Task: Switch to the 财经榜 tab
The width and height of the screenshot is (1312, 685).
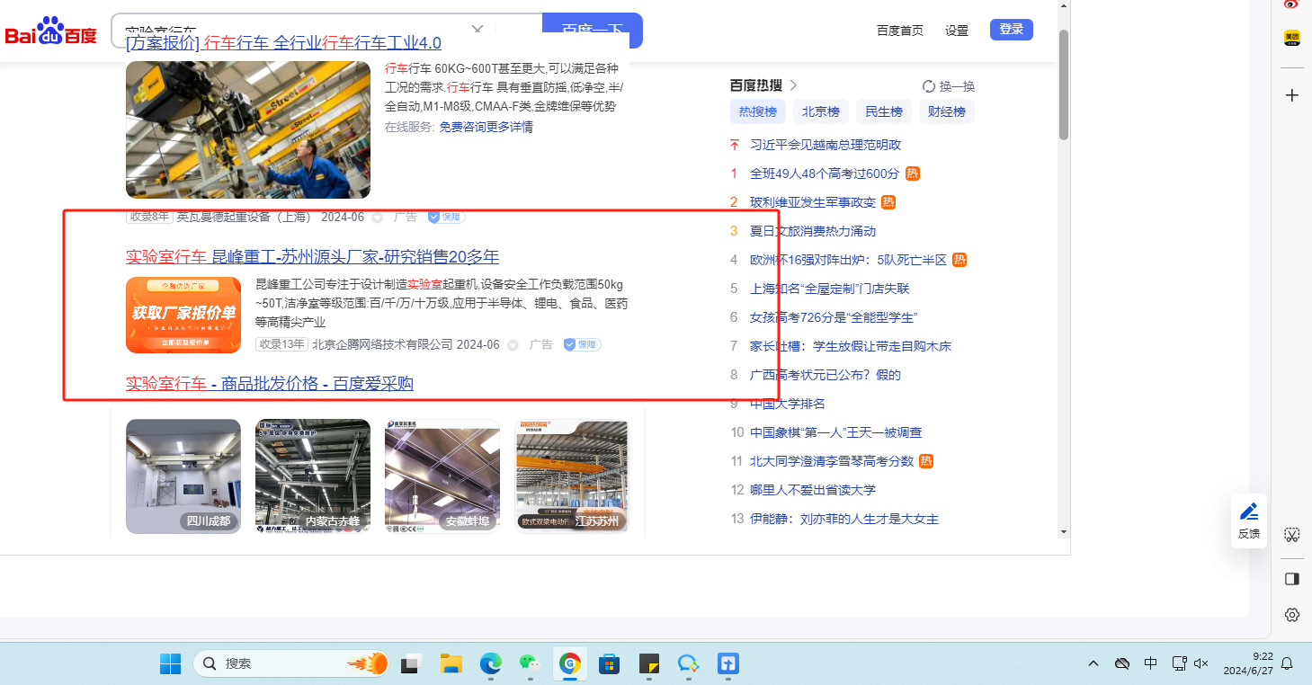Action: pyautogui.click(x=947, y=111)
